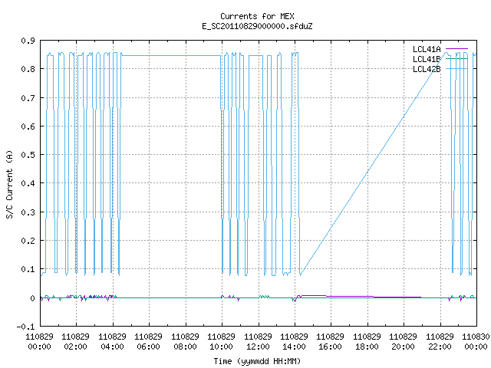Click the 110829 22:00 x-axis tick label
The image size is (491, 368).
tap(440, 342)
